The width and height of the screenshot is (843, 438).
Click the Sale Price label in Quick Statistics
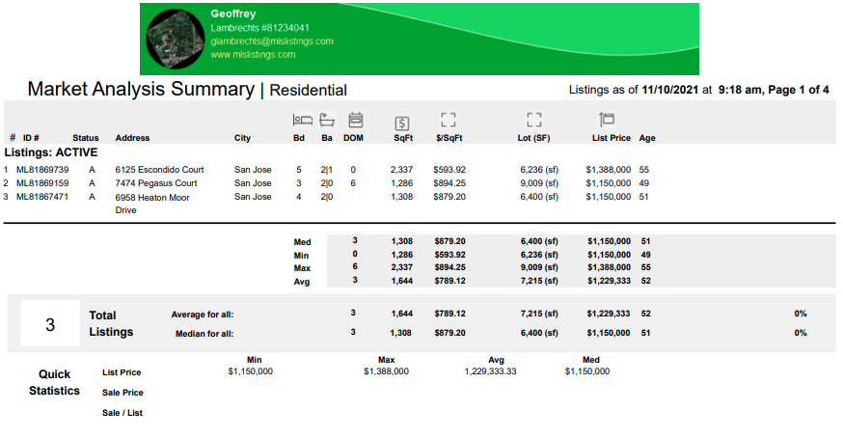click(x=122, y=393)
